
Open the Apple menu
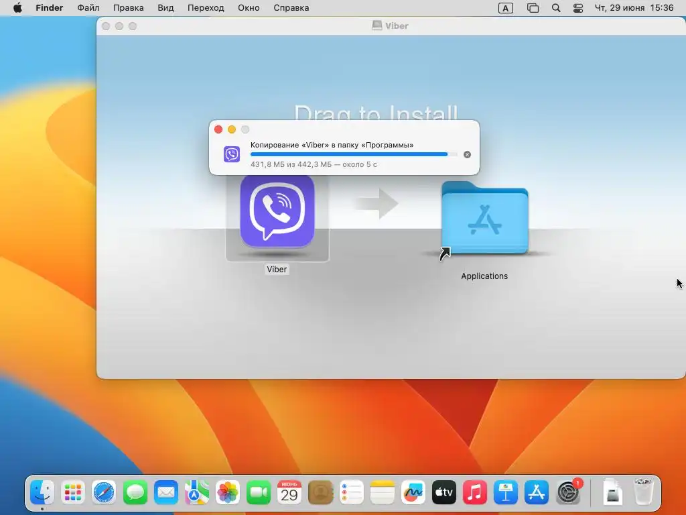pos(17,8)
